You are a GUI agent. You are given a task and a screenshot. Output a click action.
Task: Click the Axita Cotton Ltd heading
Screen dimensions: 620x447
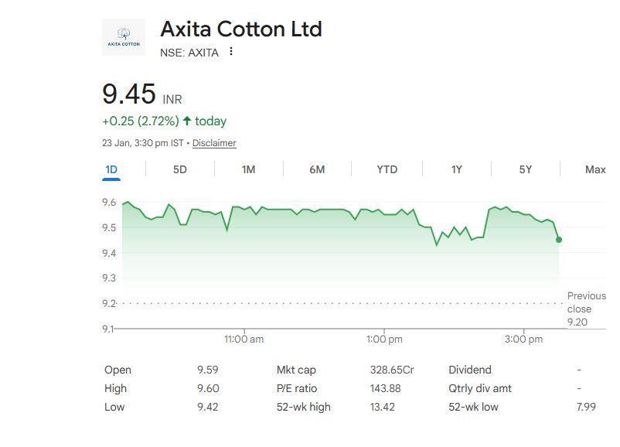[x=240, y=29]
